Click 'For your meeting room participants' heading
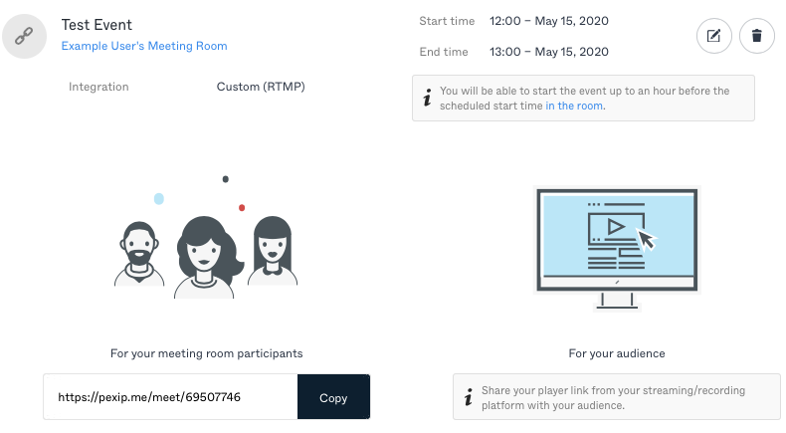This screenshot has height=433, width=786. [x=206, y=353]
